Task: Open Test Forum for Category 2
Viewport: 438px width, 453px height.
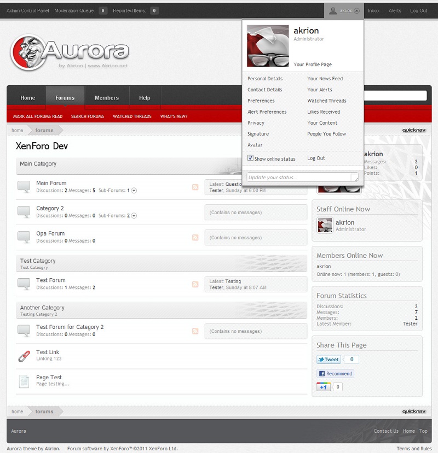Action: coord(70,327)
